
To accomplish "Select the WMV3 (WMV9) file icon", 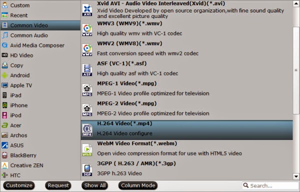I will click(x=87, y=30).
